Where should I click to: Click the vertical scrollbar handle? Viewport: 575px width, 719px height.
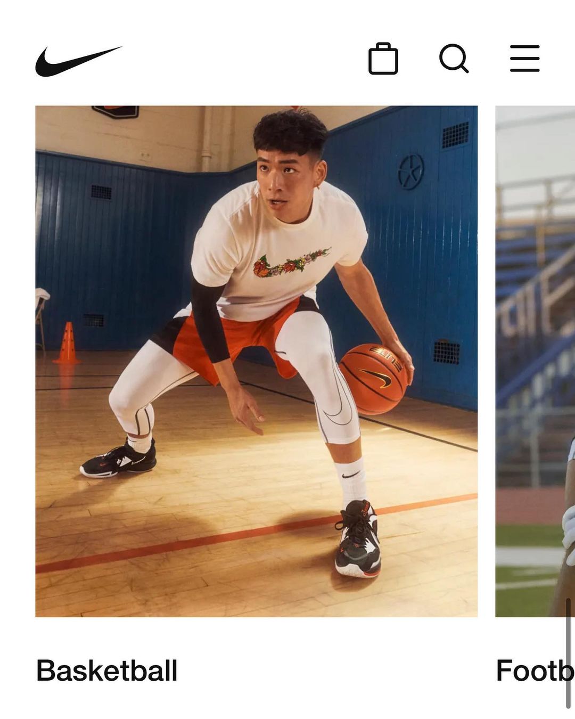(568, 653)
